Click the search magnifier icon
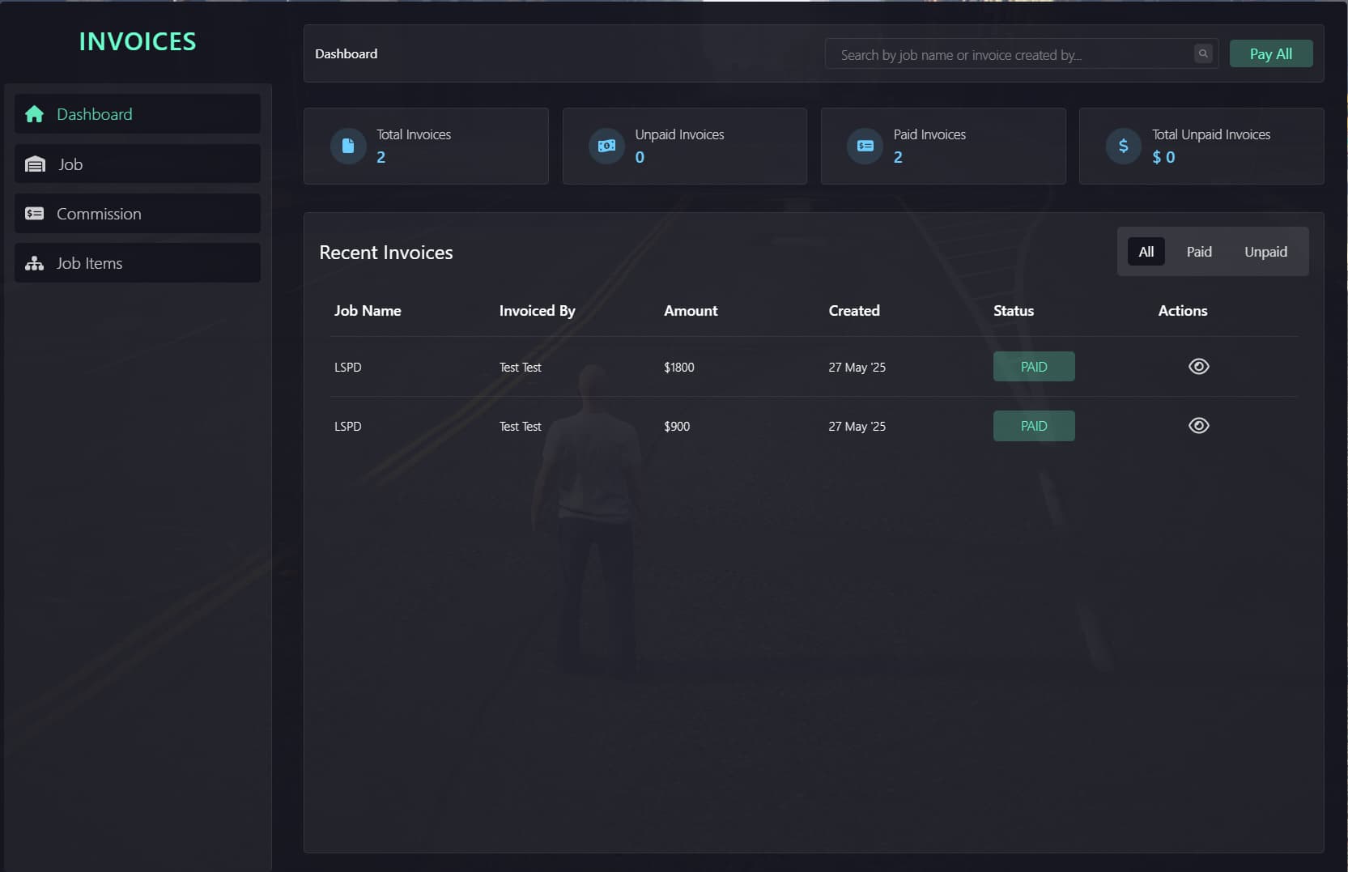This screenshot has height=872, width=1348. tap(1203, 54)
